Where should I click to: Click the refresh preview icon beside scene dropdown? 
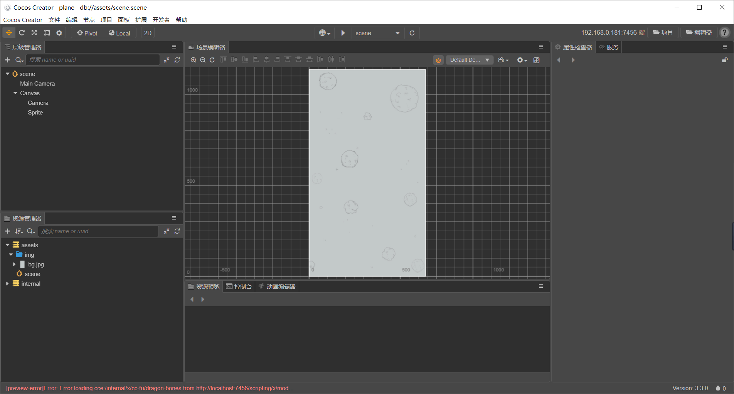pyautogui.click(x=412, y=33)
